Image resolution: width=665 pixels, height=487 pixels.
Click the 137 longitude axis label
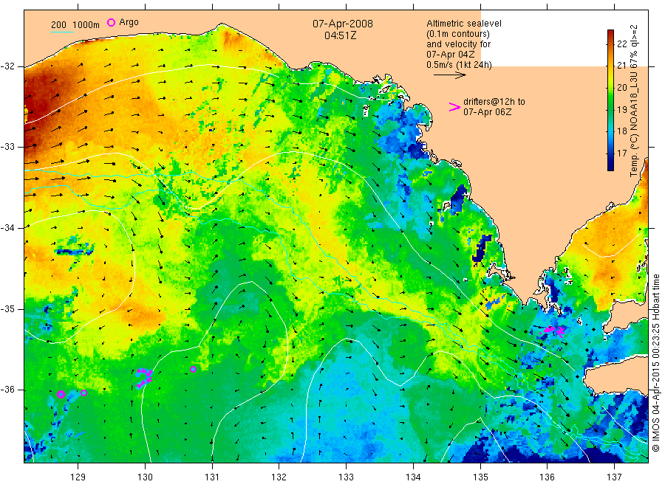point(614,477)
